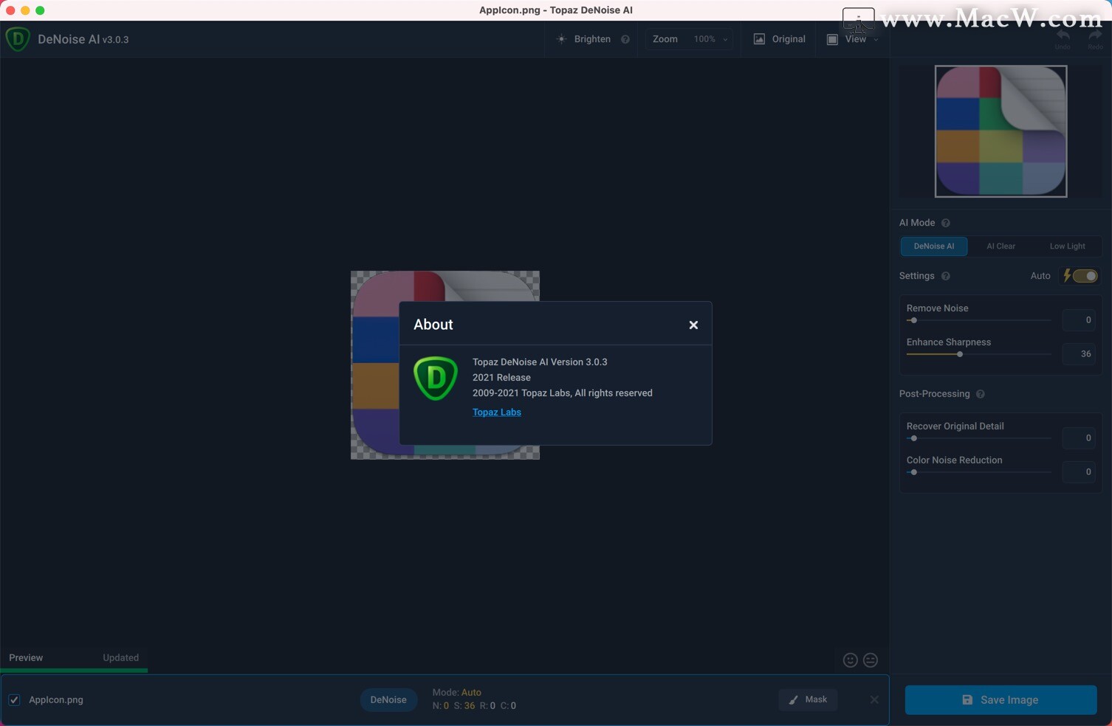Click the happy face feedback icon
This screenshot has height=726, width=1112.
(x=851, y=660)
